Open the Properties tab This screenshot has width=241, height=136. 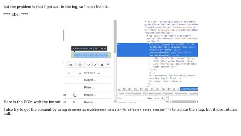click(x=168, y=94)
